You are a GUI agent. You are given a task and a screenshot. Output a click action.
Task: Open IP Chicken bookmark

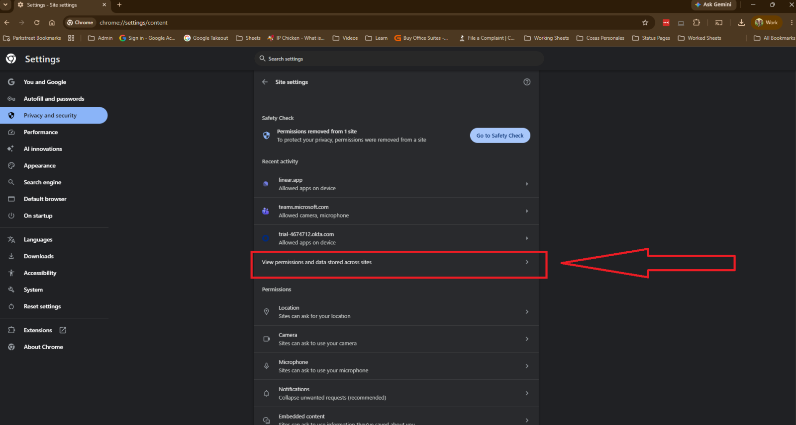pos(296,38)
